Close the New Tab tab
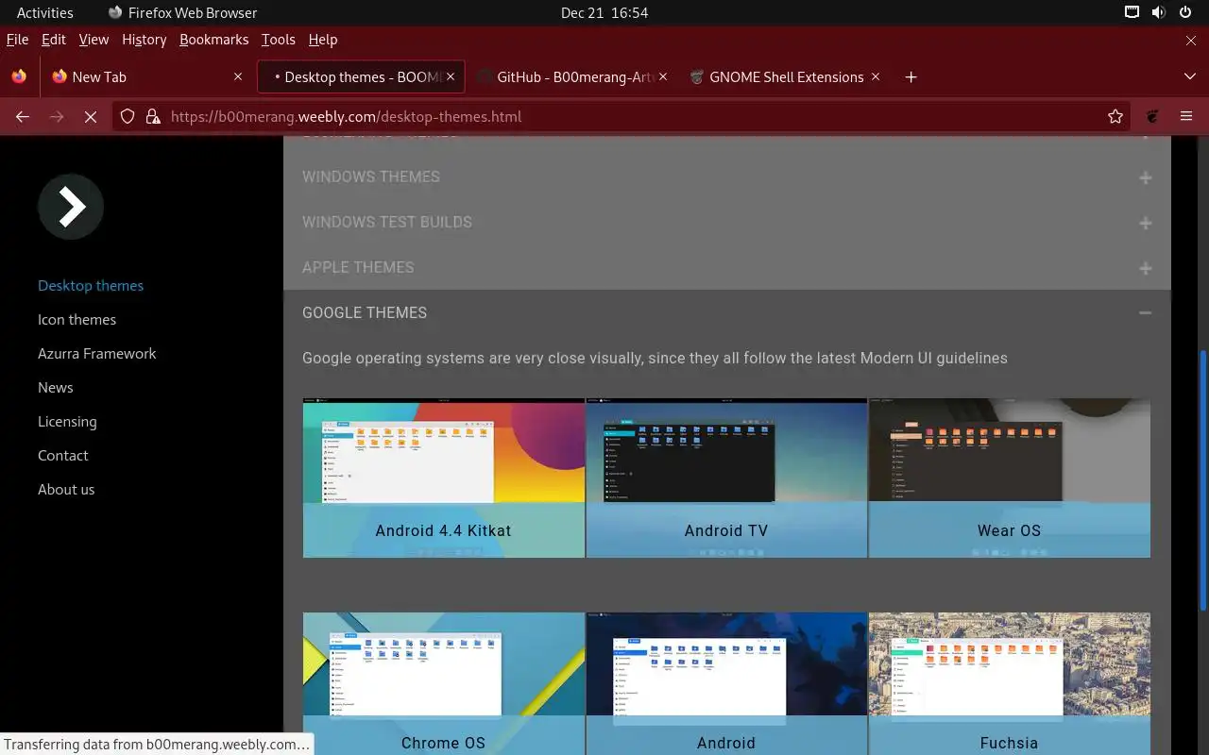Viewport: 1209px width, 755px height. tap(238, 76)
